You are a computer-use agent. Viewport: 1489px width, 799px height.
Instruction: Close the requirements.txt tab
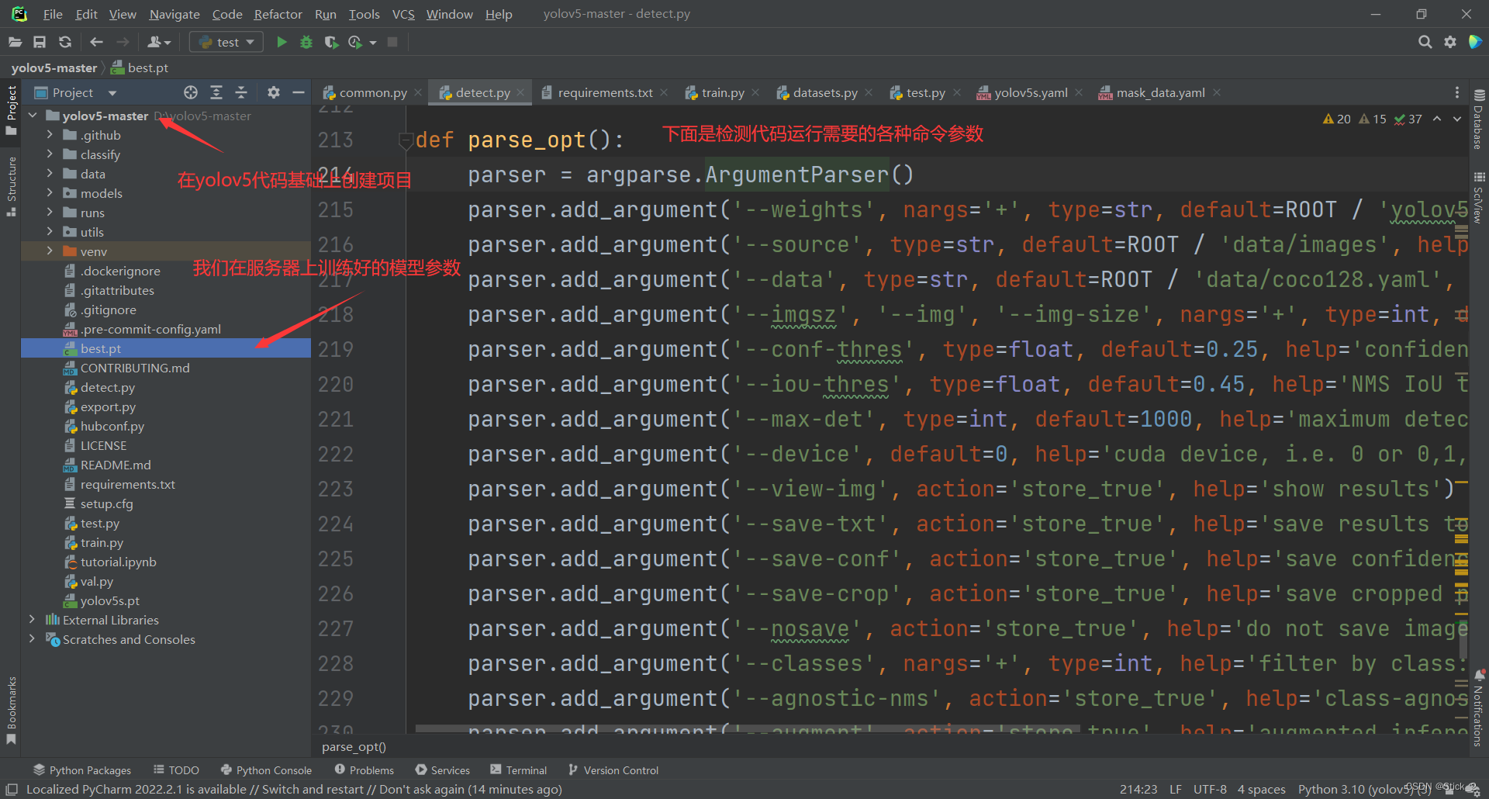[664, 92]
